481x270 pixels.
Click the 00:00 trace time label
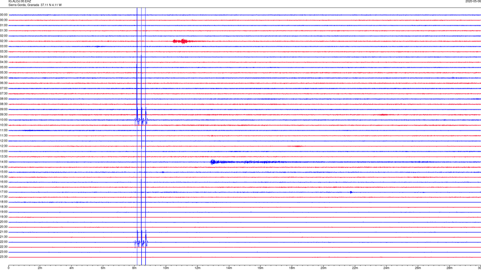[x=4, y=14]
